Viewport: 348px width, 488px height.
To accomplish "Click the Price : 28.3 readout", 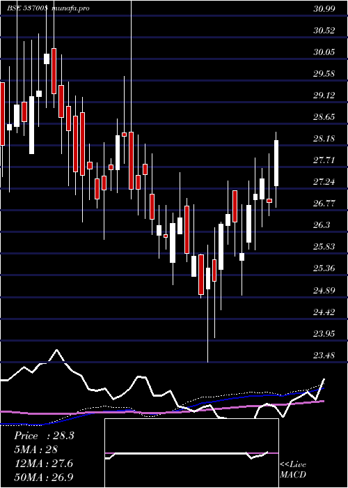I will tap(44, 436).
